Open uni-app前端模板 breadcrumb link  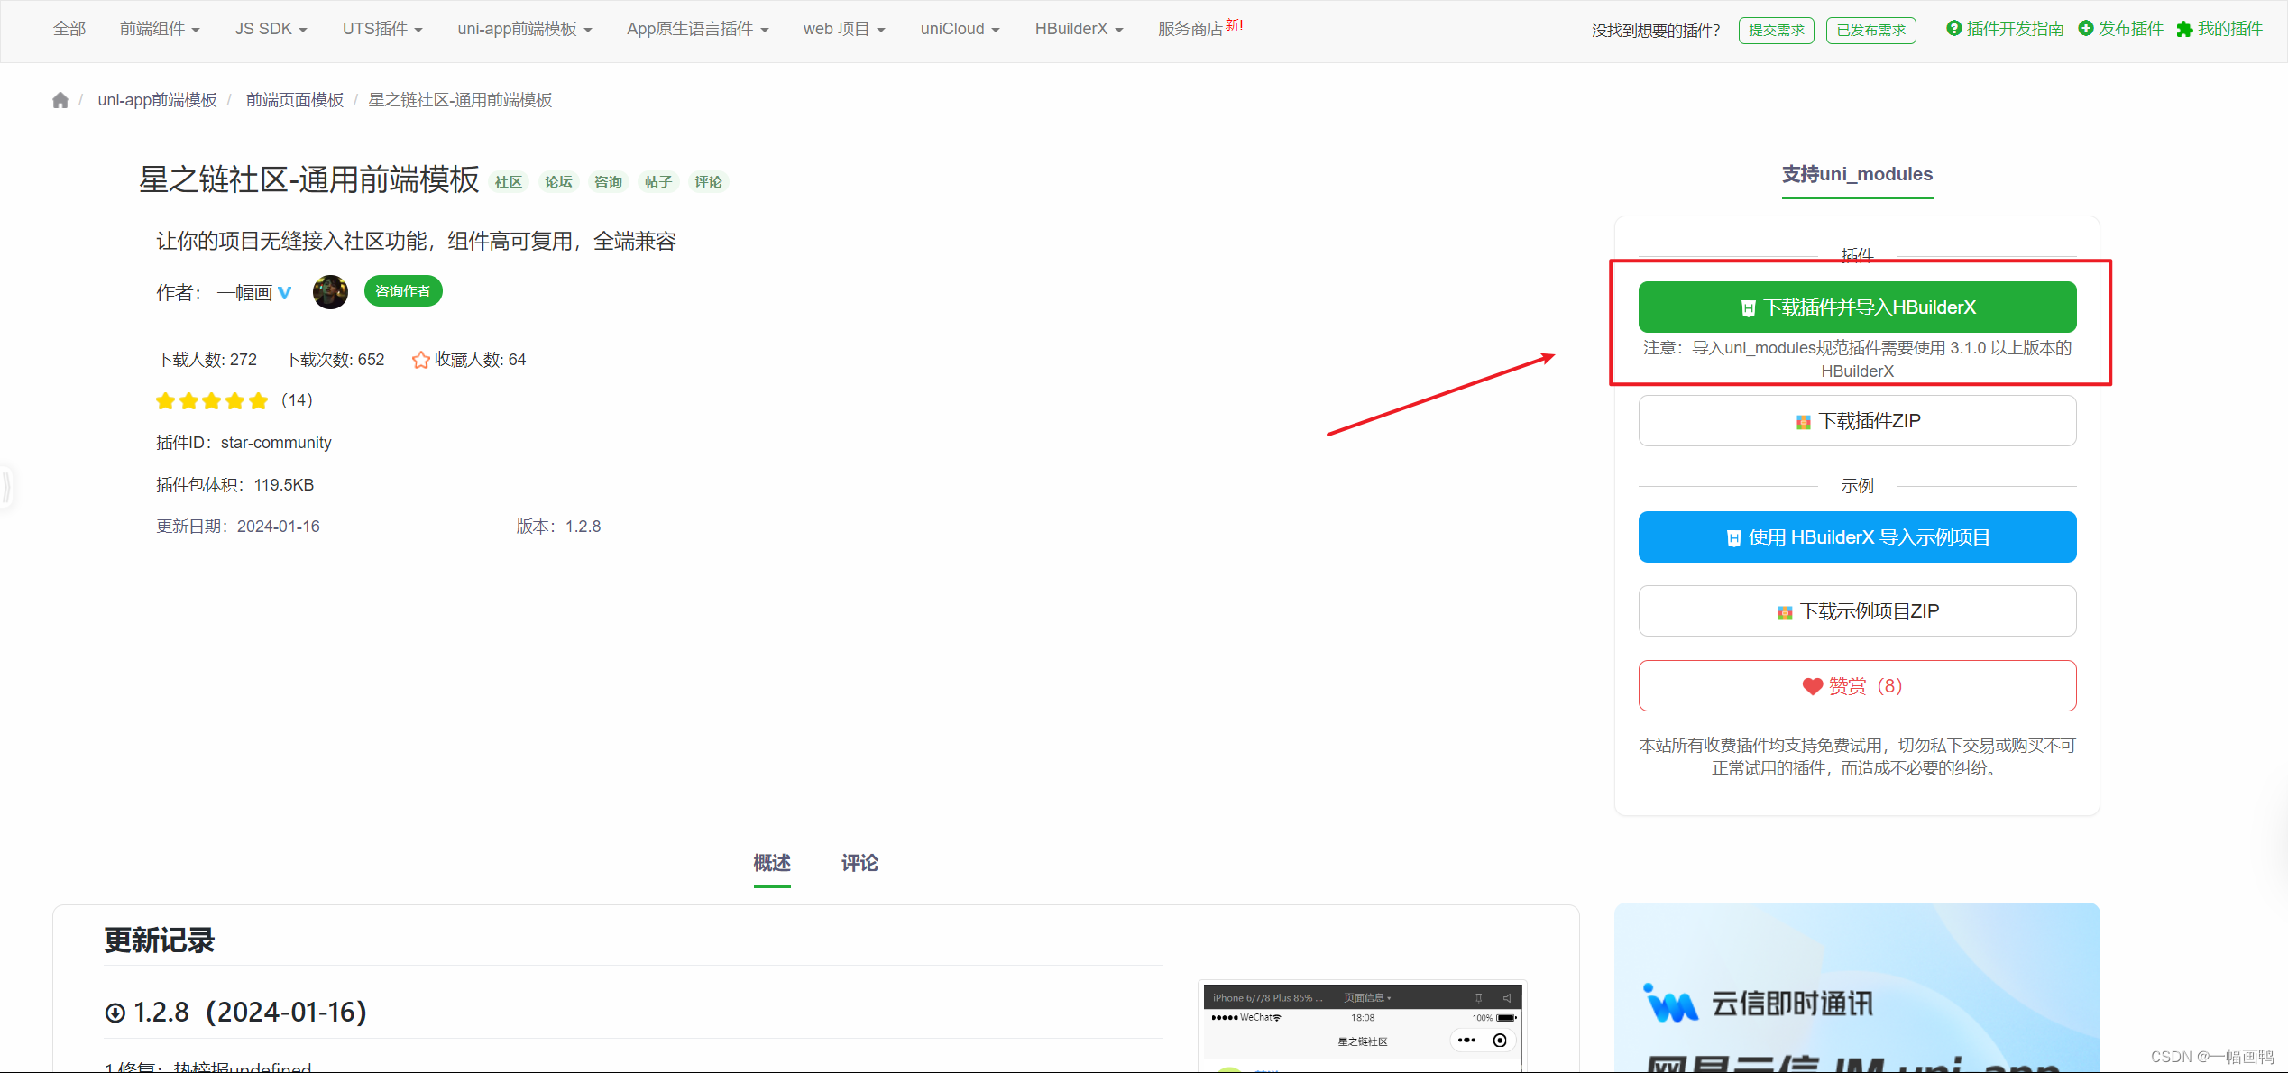pyautogui.click(x=158, y=100)
